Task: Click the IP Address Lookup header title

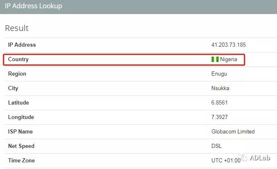Action: [34, 6]
